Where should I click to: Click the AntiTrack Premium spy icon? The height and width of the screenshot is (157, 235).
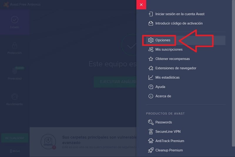pos(151,141)
